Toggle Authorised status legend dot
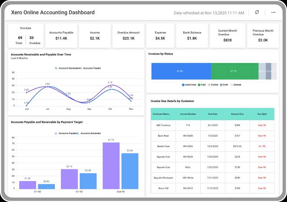 point(183,85)
